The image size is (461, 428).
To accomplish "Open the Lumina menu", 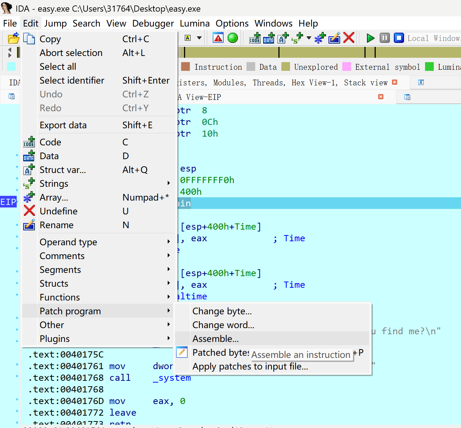I will (x=195, y=23).
